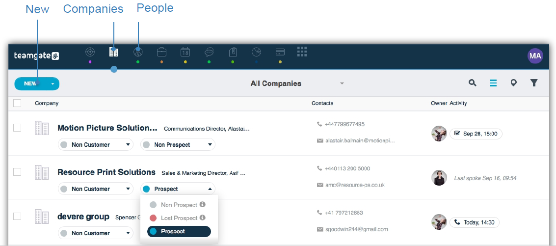The height and width of the screenshot is (246, 556).
Task: Open the People icon in top navigation
Action: point(137,52)
